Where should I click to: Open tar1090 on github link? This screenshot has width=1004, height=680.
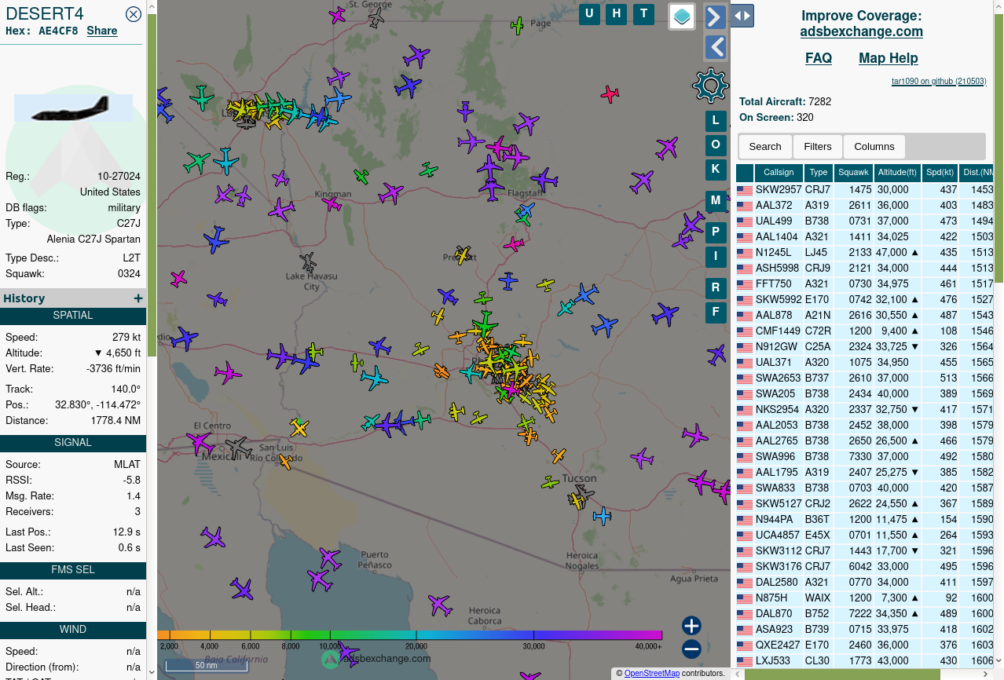pyautogui.click(x=939, y=81)
